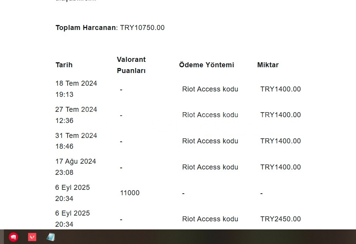Screen dimensions: 356x244
Task: Click Riot Access kodu in 27 Tem row
Action: point(210,115)
